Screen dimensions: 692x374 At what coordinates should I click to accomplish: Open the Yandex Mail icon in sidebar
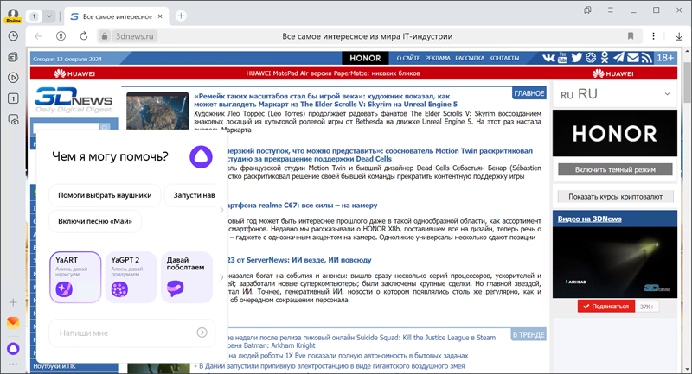(13, 324)
